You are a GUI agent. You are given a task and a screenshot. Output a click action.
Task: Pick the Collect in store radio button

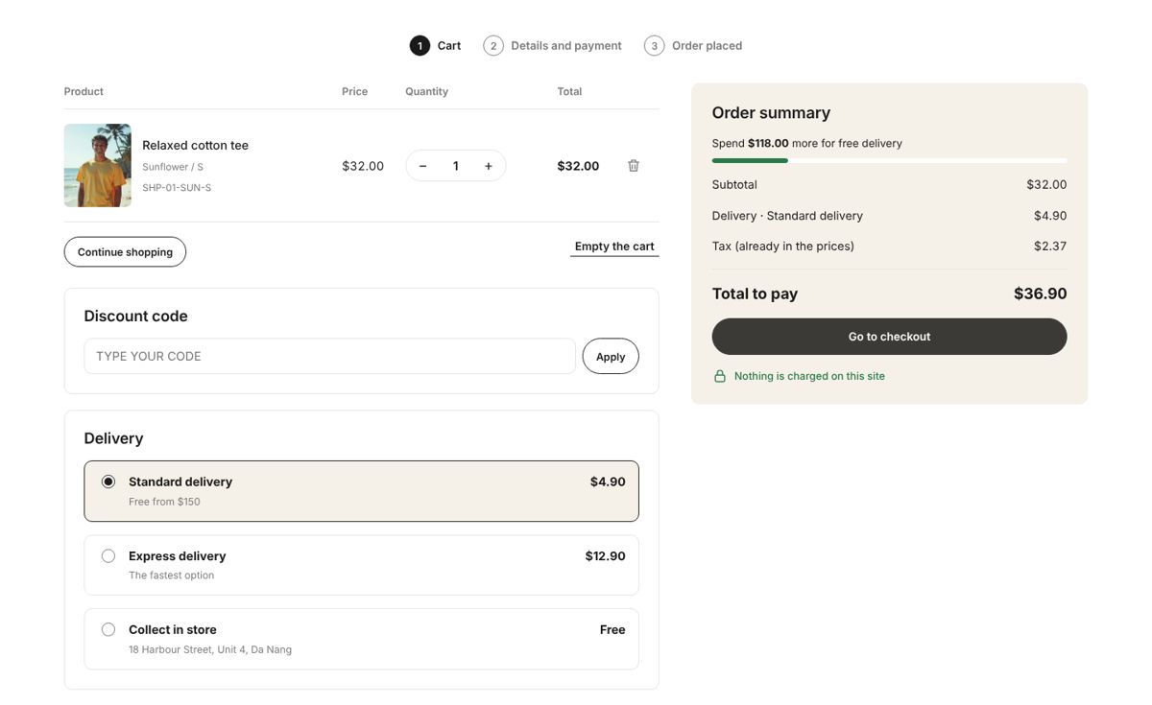108,630
